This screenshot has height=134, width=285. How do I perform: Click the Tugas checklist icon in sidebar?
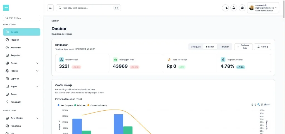(7, 86)
